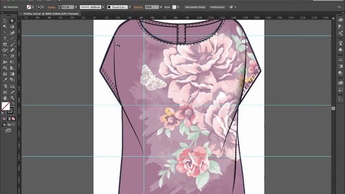Select the Artboard tool
This screenshot has width=345, height=194.
(x=5, y=92)
